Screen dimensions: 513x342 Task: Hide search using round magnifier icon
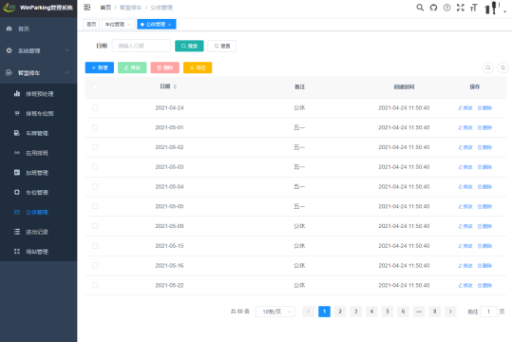point(487,67)
